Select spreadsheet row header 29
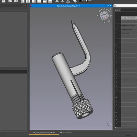This screenshot has width=137, height=137. 118,123
